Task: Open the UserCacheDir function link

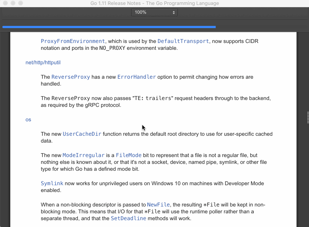Action: pos(82,134)
